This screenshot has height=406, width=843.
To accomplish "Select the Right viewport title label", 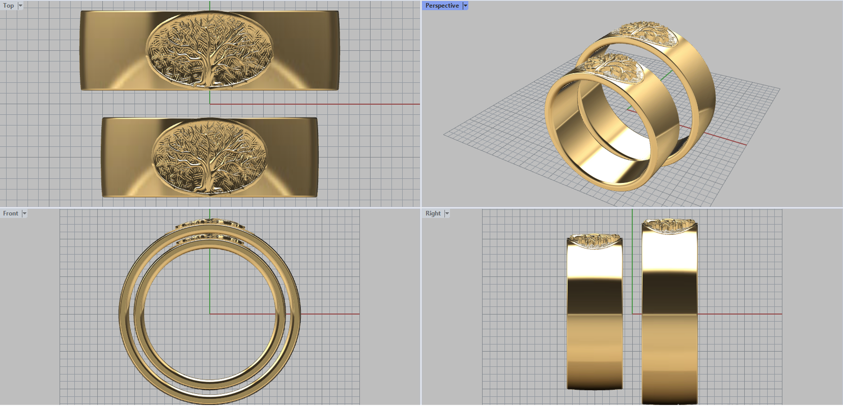I will pyautogui.click(x=433, y=214).
